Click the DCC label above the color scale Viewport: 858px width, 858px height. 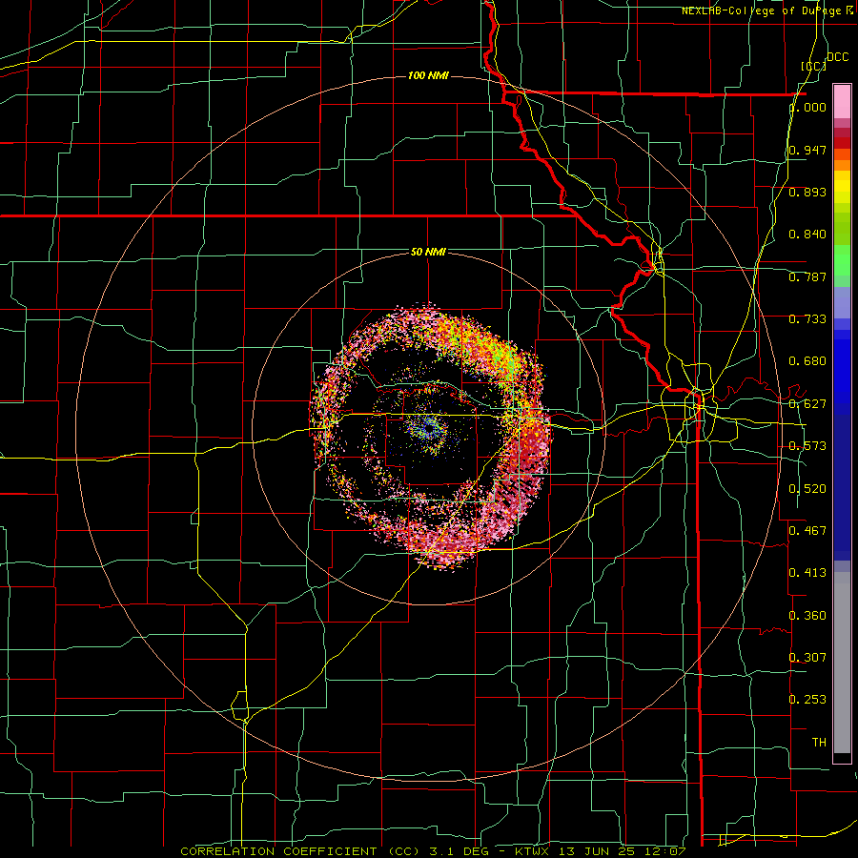pyautogui.click(x=837, y=57)
